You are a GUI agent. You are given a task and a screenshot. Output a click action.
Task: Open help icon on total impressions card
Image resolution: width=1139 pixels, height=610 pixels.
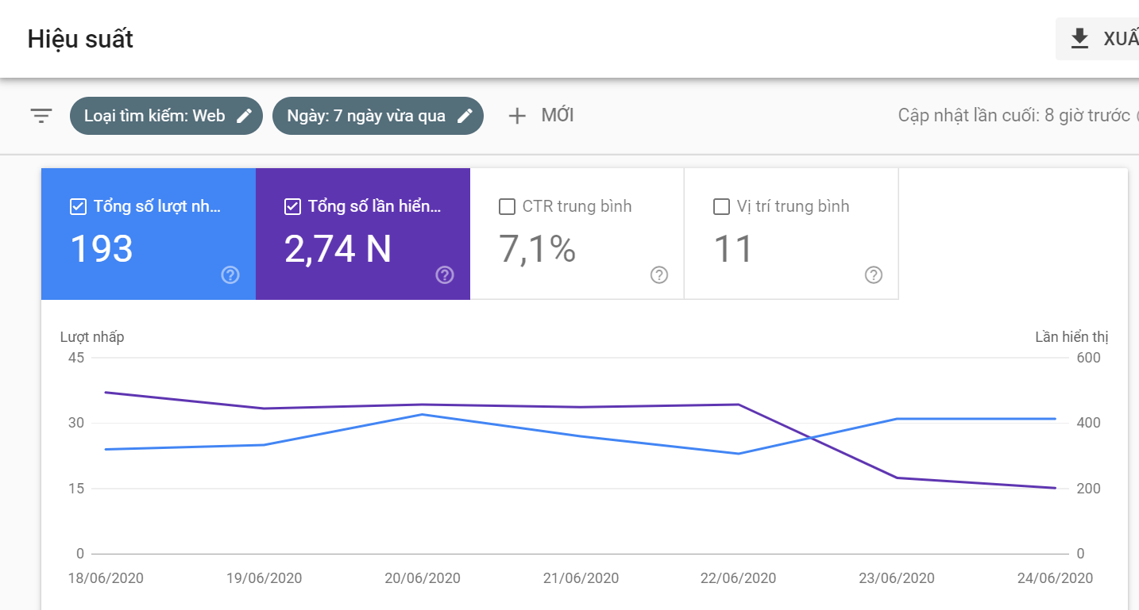tap(445, 275)
